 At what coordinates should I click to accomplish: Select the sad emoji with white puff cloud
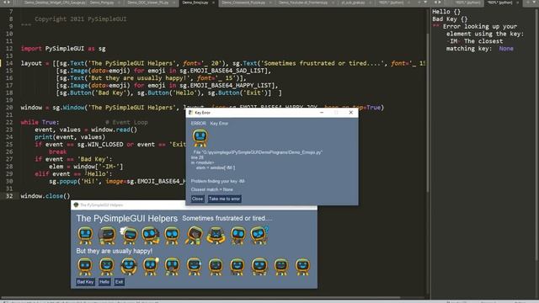click(129, 236)
